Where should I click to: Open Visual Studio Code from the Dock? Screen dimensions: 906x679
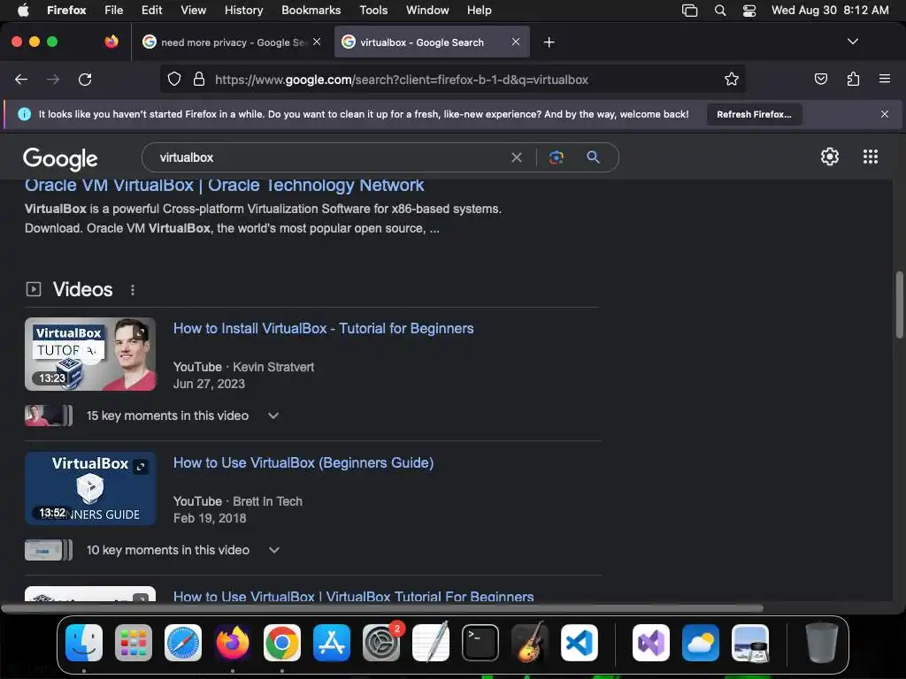pyautogui.click(x=579, y=643)
